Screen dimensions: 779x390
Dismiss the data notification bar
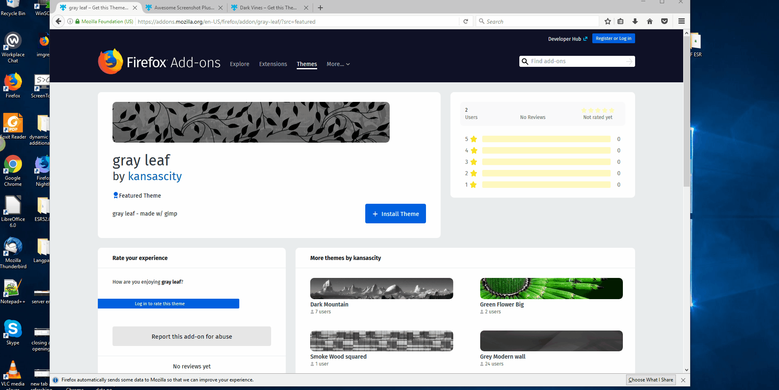(683, 380)
